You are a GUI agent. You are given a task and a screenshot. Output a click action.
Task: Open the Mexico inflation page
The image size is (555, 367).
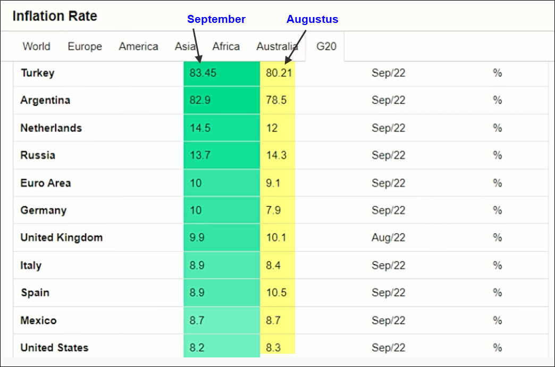pyautogui.click(x=38, y=320)
